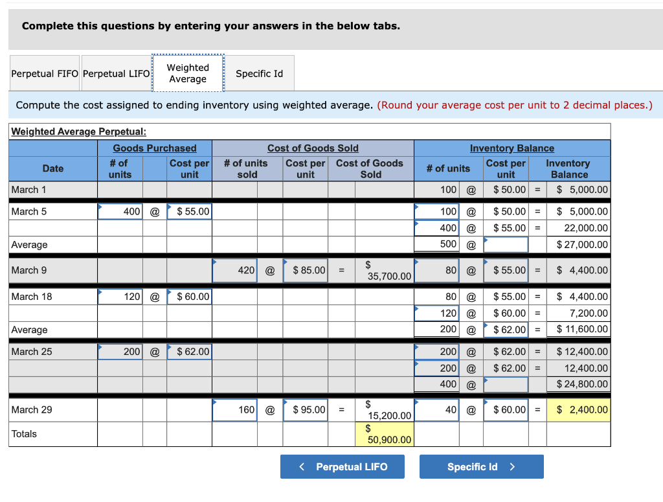Select the Specific Id tab

(x=259, y=73)
